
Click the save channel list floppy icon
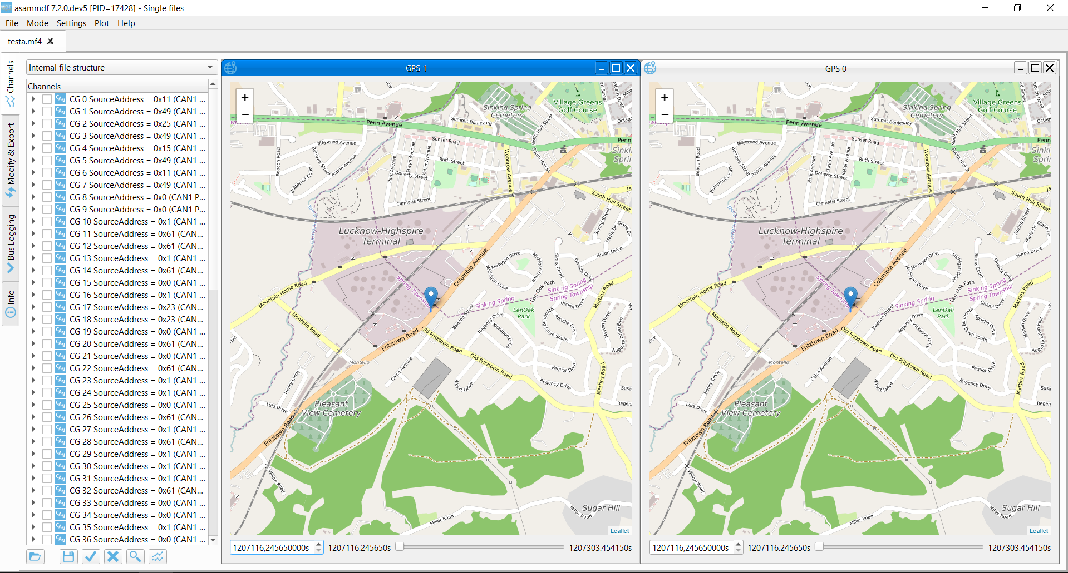pyautogui.click(x=68, y=556)
